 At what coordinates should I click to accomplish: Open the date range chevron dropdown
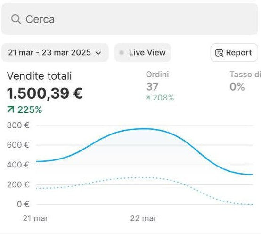pos(98,53)
